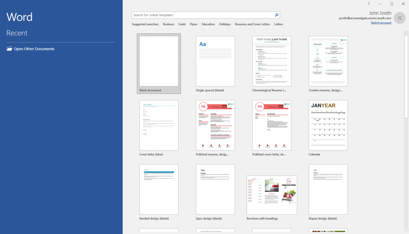Choose the Creative resume template

point(328,64)
